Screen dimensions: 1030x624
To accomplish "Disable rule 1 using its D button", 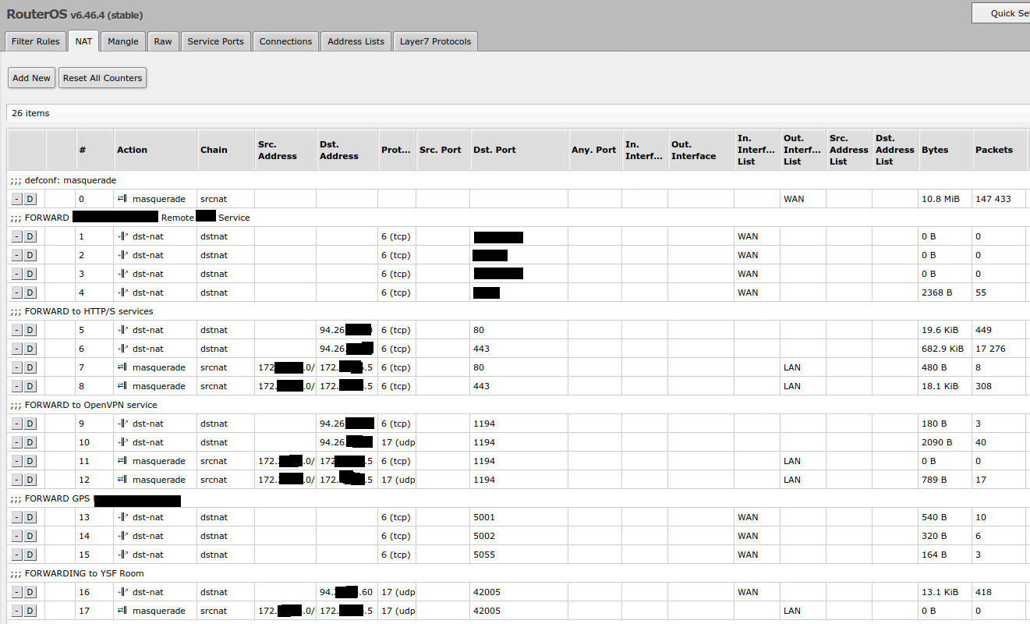I will 29,236.
